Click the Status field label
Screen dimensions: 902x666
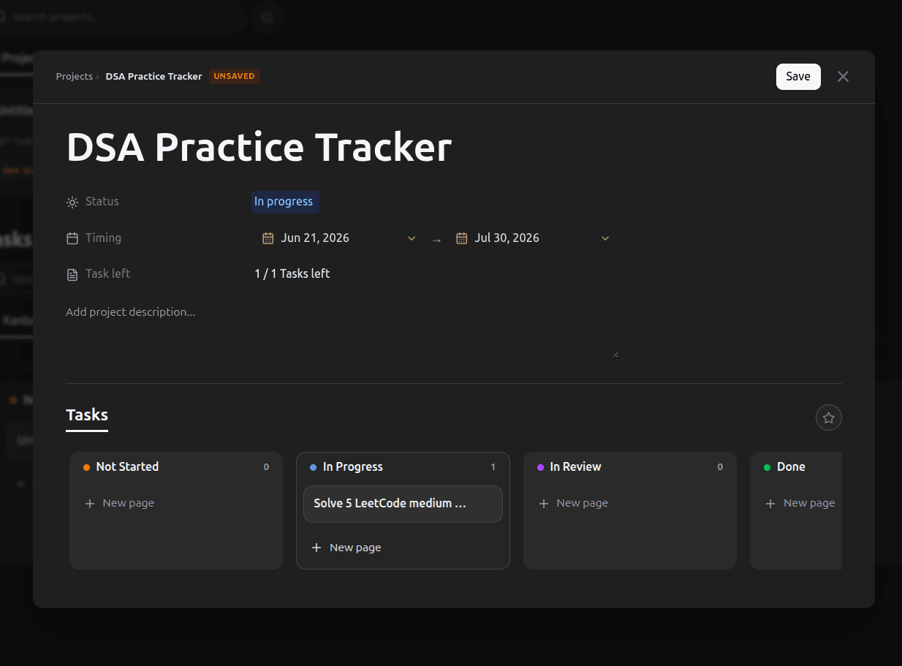tap(102, 202)
